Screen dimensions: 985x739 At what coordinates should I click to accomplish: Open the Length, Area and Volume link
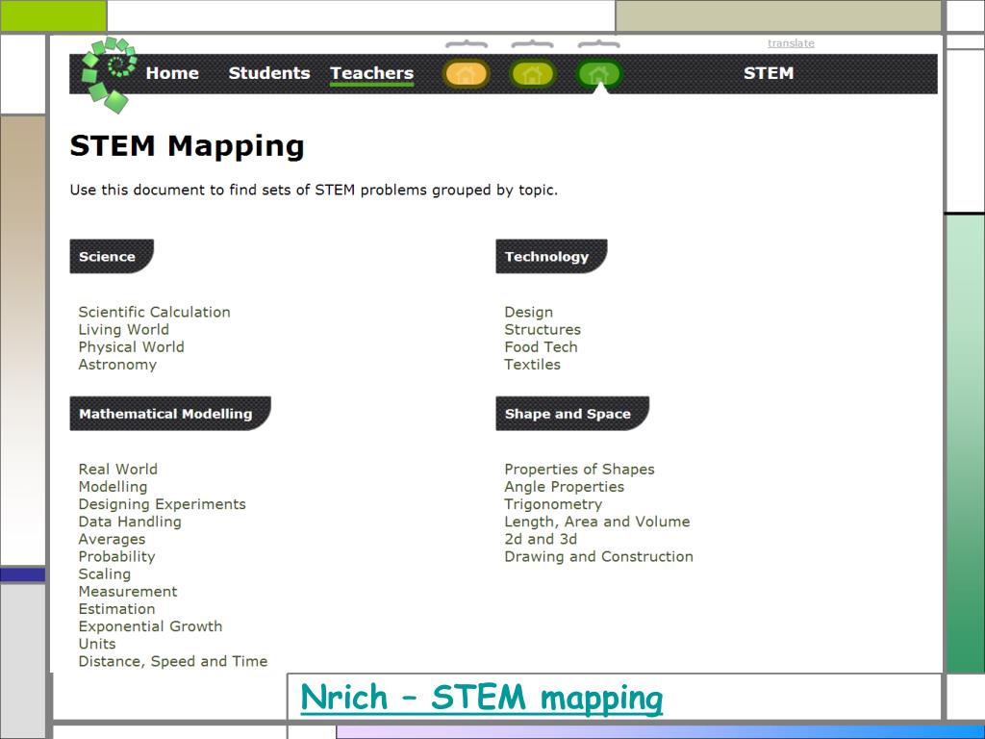click(597, 522)
